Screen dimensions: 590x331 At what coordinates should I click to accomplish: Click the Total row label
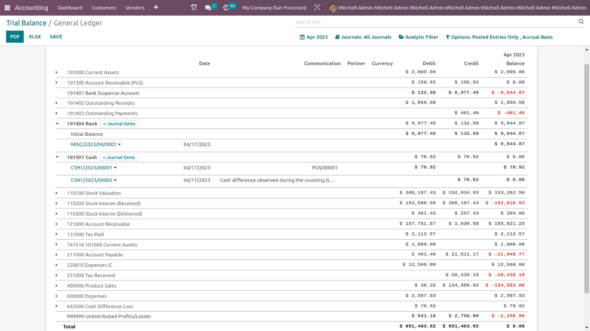69,326
